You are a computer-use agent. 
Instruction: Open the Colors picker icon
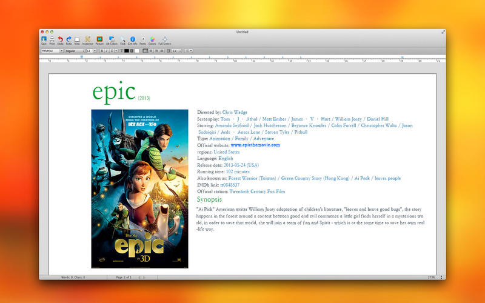[x=152, y=40]
